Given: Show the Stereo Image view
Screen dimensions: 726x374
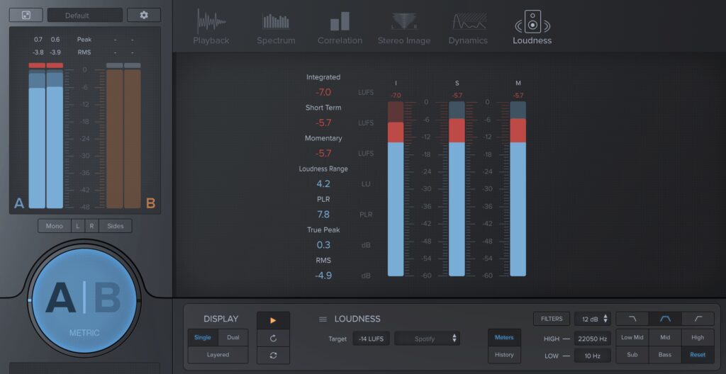Looking at the screenshot, I should pyautogui.click(x=403, y=28).
